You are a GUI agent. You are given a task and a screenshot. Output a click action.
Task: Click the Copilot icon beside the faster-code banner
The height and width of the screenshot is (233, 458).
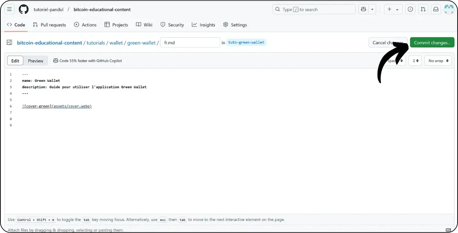click(56, 60)
